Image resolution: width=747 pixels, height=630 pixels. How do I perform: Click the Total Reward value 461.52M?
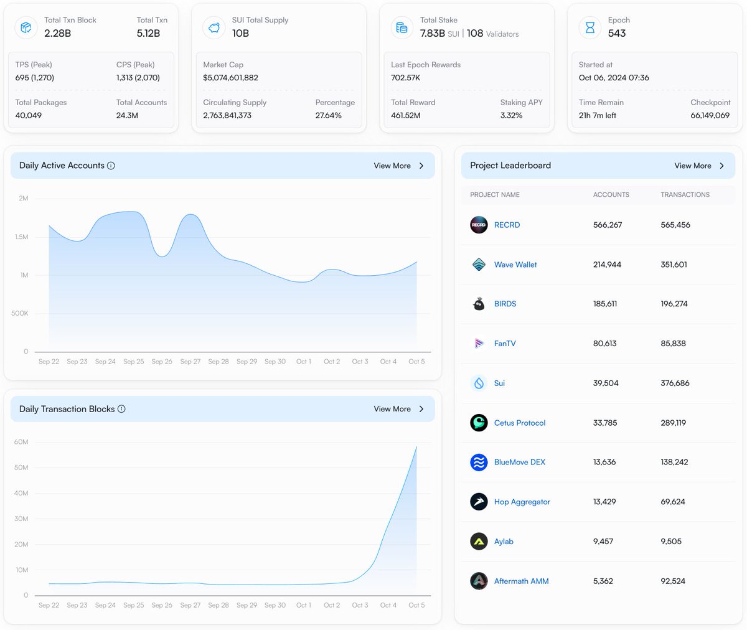coord(405,115)
